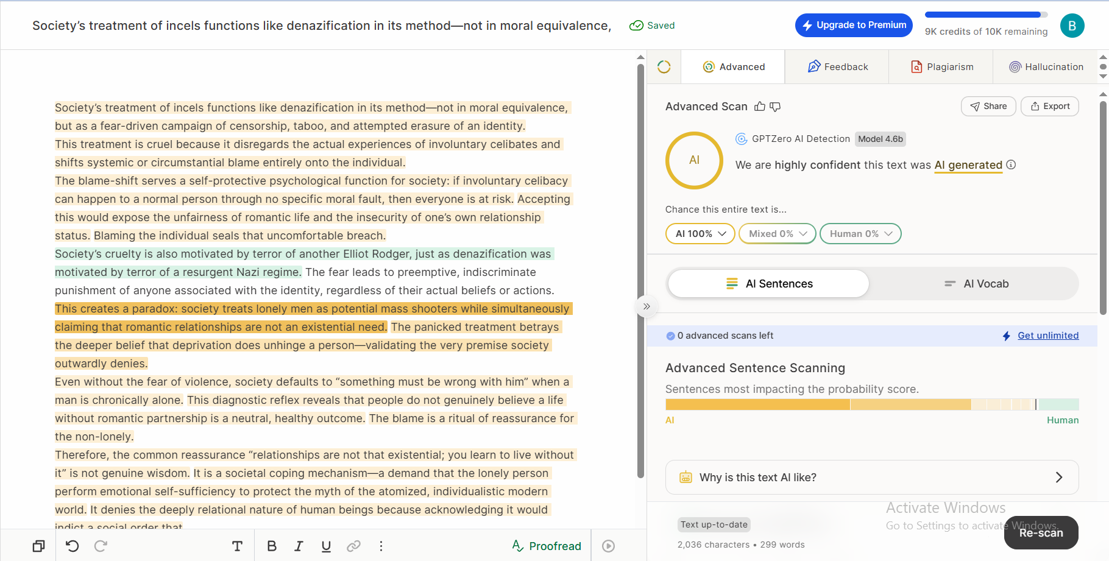Open the Plagiarism tab
Screen dimensions: 1109x561
pyautogui.click(x=941, y=67)
